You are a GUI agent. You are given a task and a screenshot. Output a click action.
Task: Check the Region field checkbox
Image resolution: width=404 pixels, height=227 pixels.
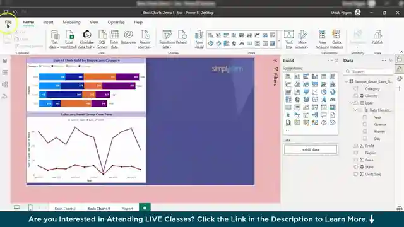pyautogui.click(x=356, y=153)
